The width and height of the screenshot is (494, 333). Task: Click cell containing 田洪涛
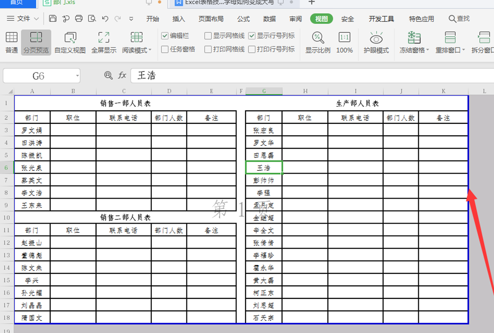pos(32,143)
